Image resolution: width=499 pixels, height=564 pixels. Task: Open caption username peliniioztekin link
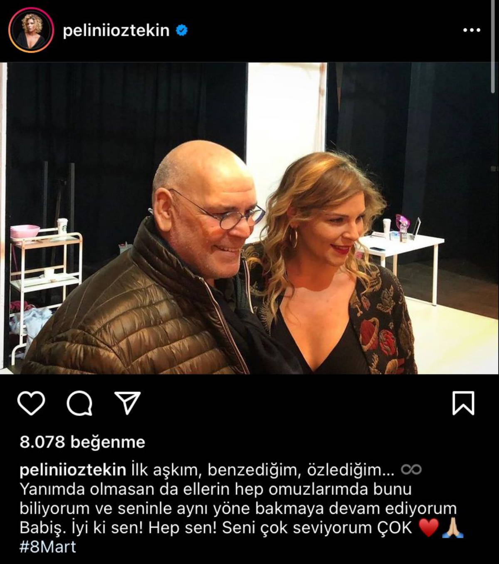coord(73,470)
